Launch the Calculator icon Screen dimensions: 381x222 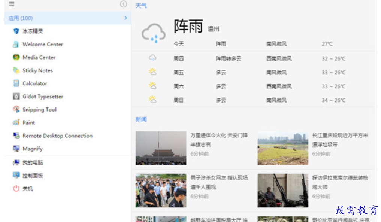tap(16, 83)
